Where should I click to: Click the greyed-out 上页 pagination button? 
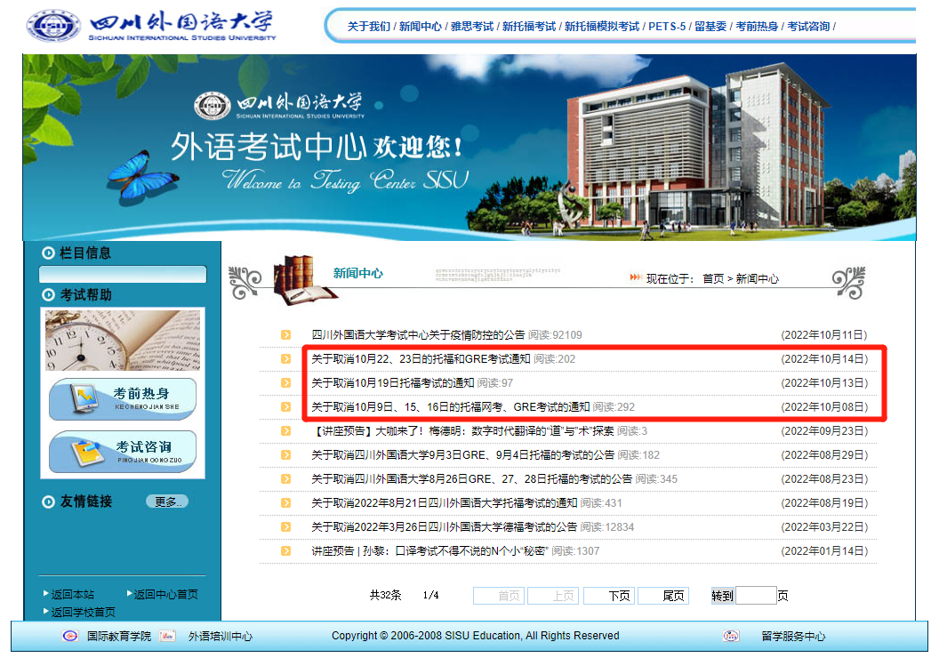pyautogui.click(x=553, y=596)
